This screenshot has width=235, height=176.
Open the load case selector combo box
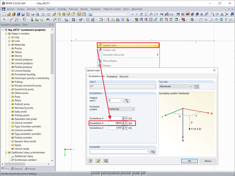click(111, 15)
